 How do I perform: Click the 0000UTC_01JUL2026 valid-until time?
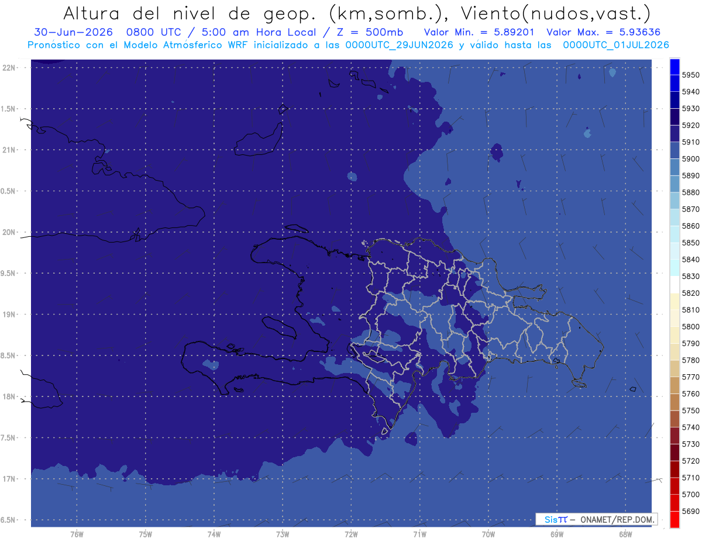pos(616,45)
